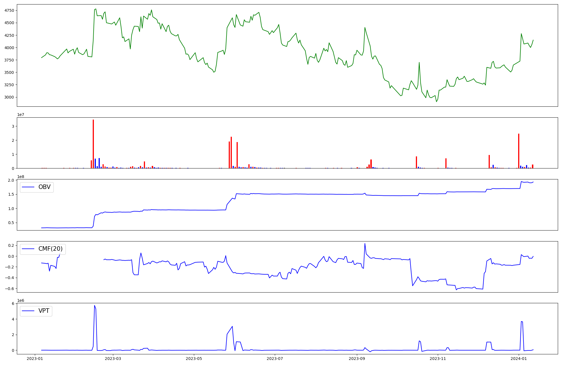This screenshot has height=365, width=562.
Task: Select the 2023-11 date axis label
Action: [438, 359]
